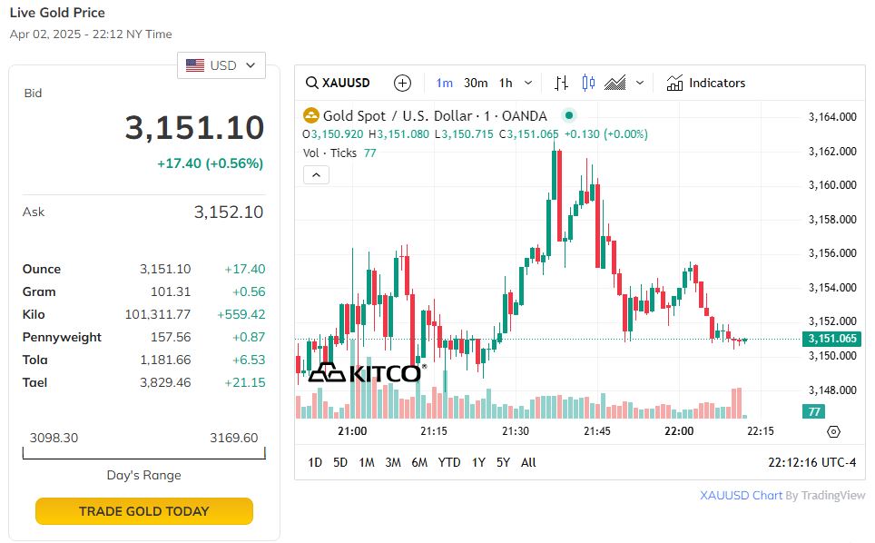Image resolution: width=875 pixels, height=543 pixels.
Task: Select the candlestick chart style icon
Action: [x=588, y=83]
